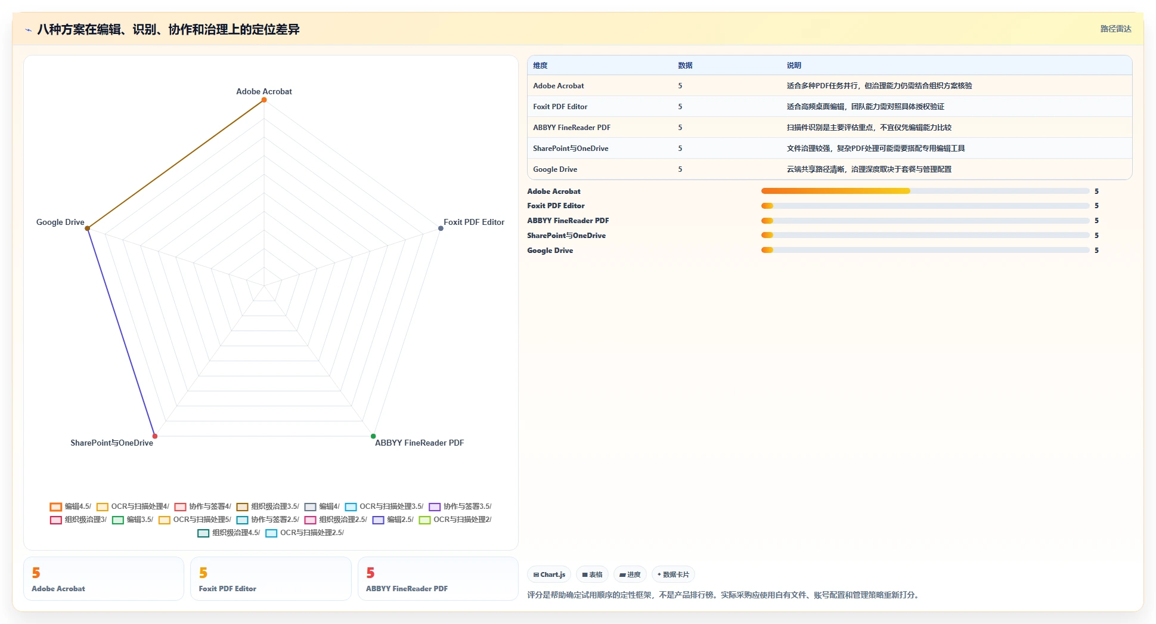
Task: Toggle the 编辑4/ legend dataset
Action: point(321,506)
